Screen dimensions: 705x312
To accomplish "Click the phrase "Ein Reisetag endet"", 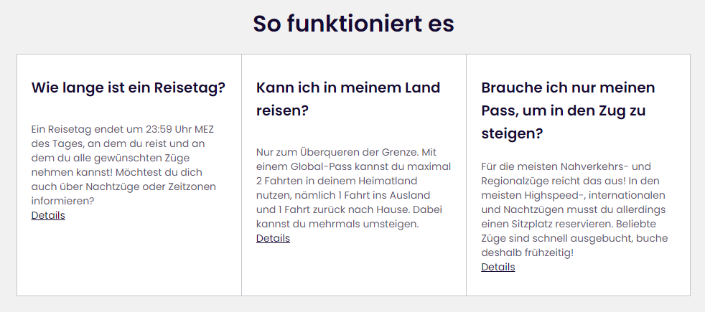I will pyautogui.click(x=78, y=129).
